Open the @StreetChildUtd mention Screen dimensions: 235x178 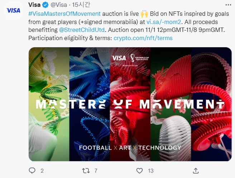tap(82, 30)
